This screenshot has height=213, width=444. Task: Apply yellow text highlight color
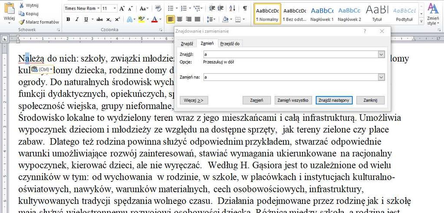(x=141, y=19)
